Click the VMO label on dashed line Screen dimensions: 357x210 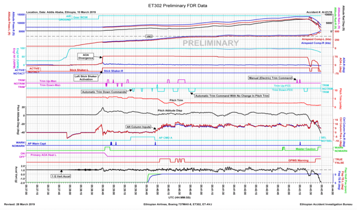click(148, 36)
